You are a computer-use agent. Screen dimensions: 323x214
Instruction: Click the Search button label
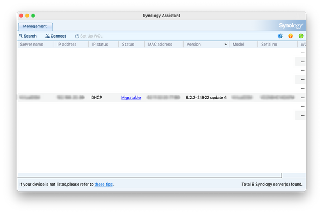pos(30,36)
